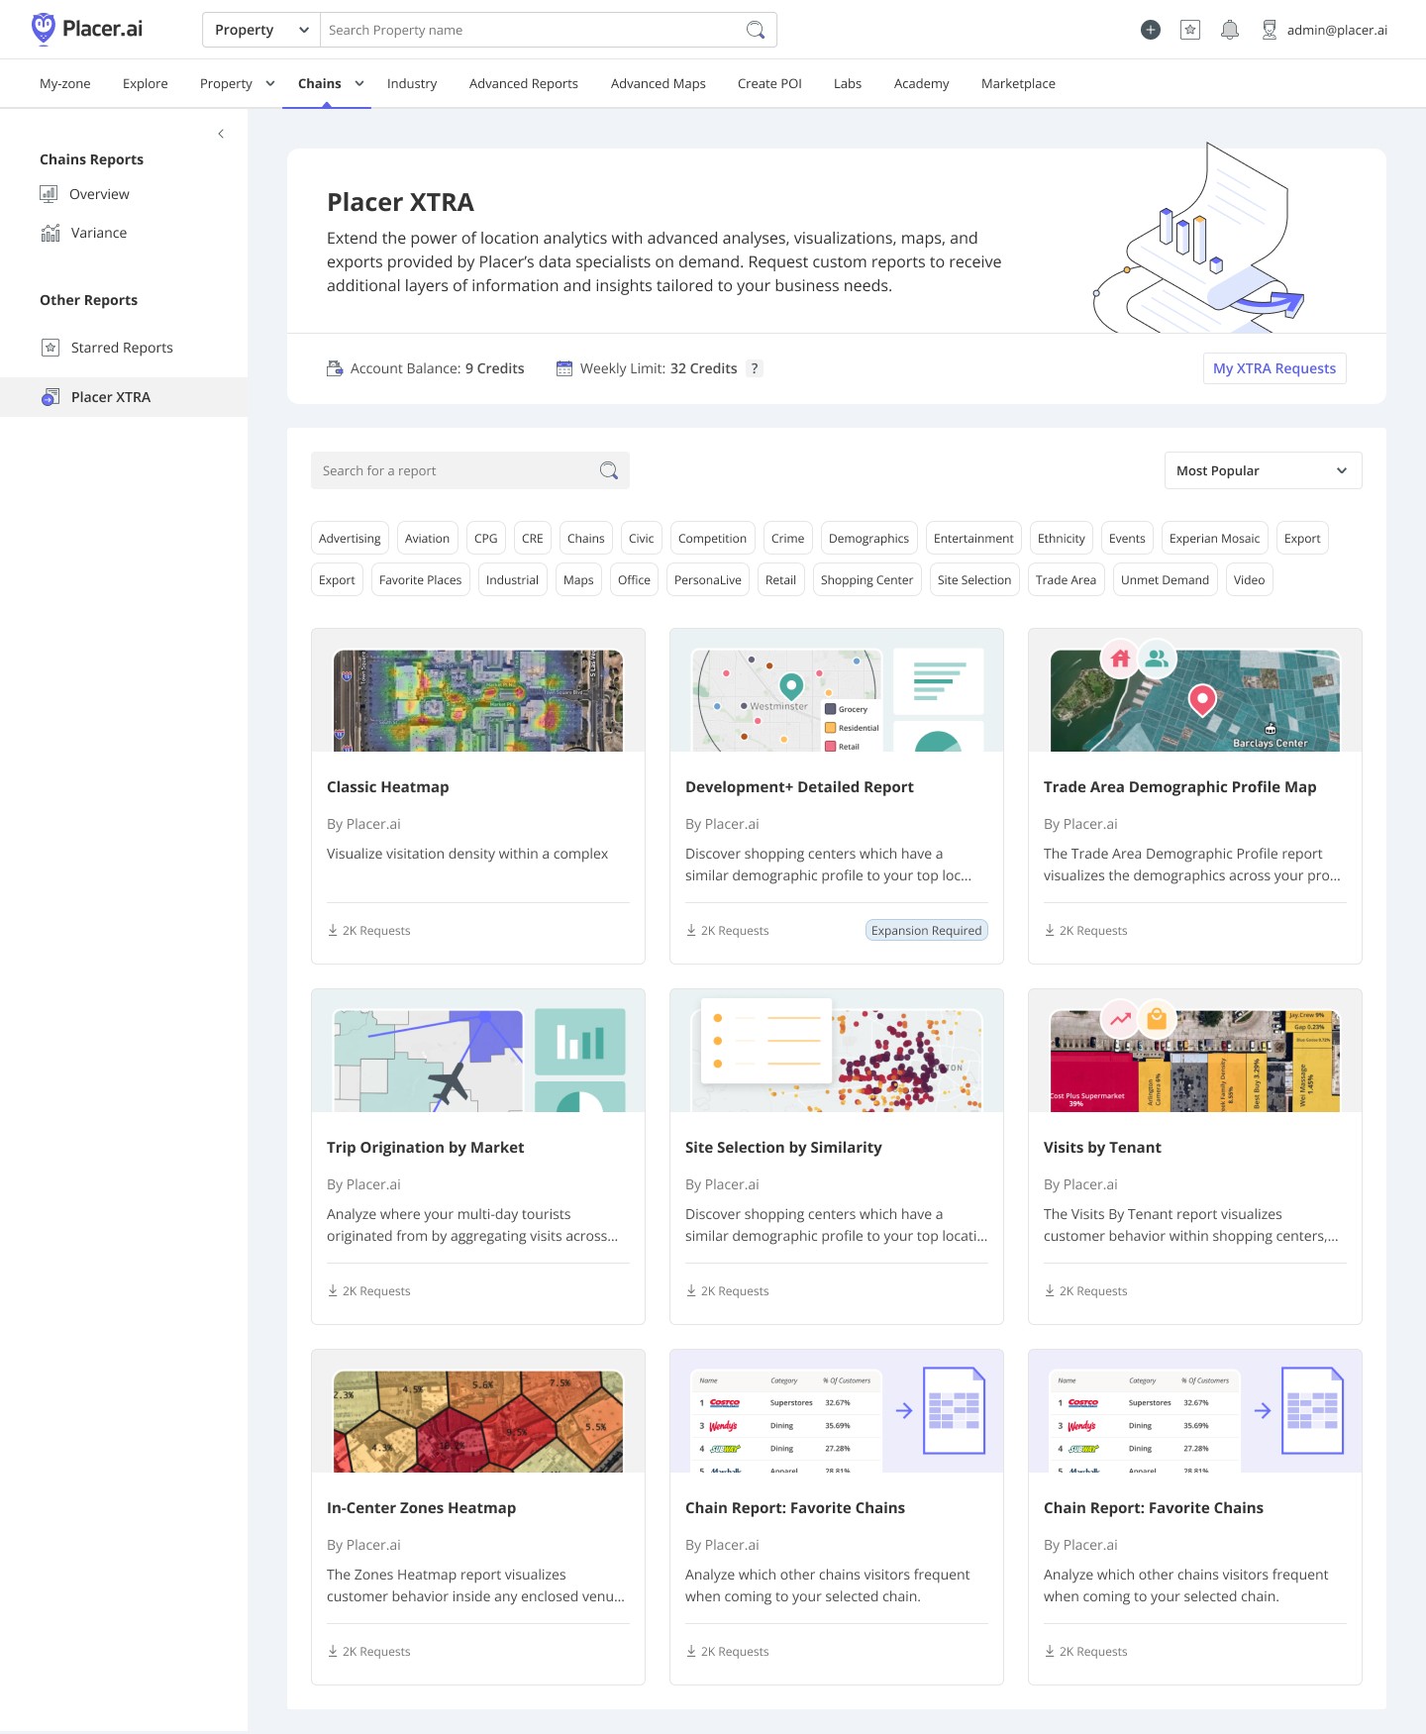The width and height of the screenshot is (1426, 1734).
Task: Open starred reports icon in header
Action: (1190, 30)
